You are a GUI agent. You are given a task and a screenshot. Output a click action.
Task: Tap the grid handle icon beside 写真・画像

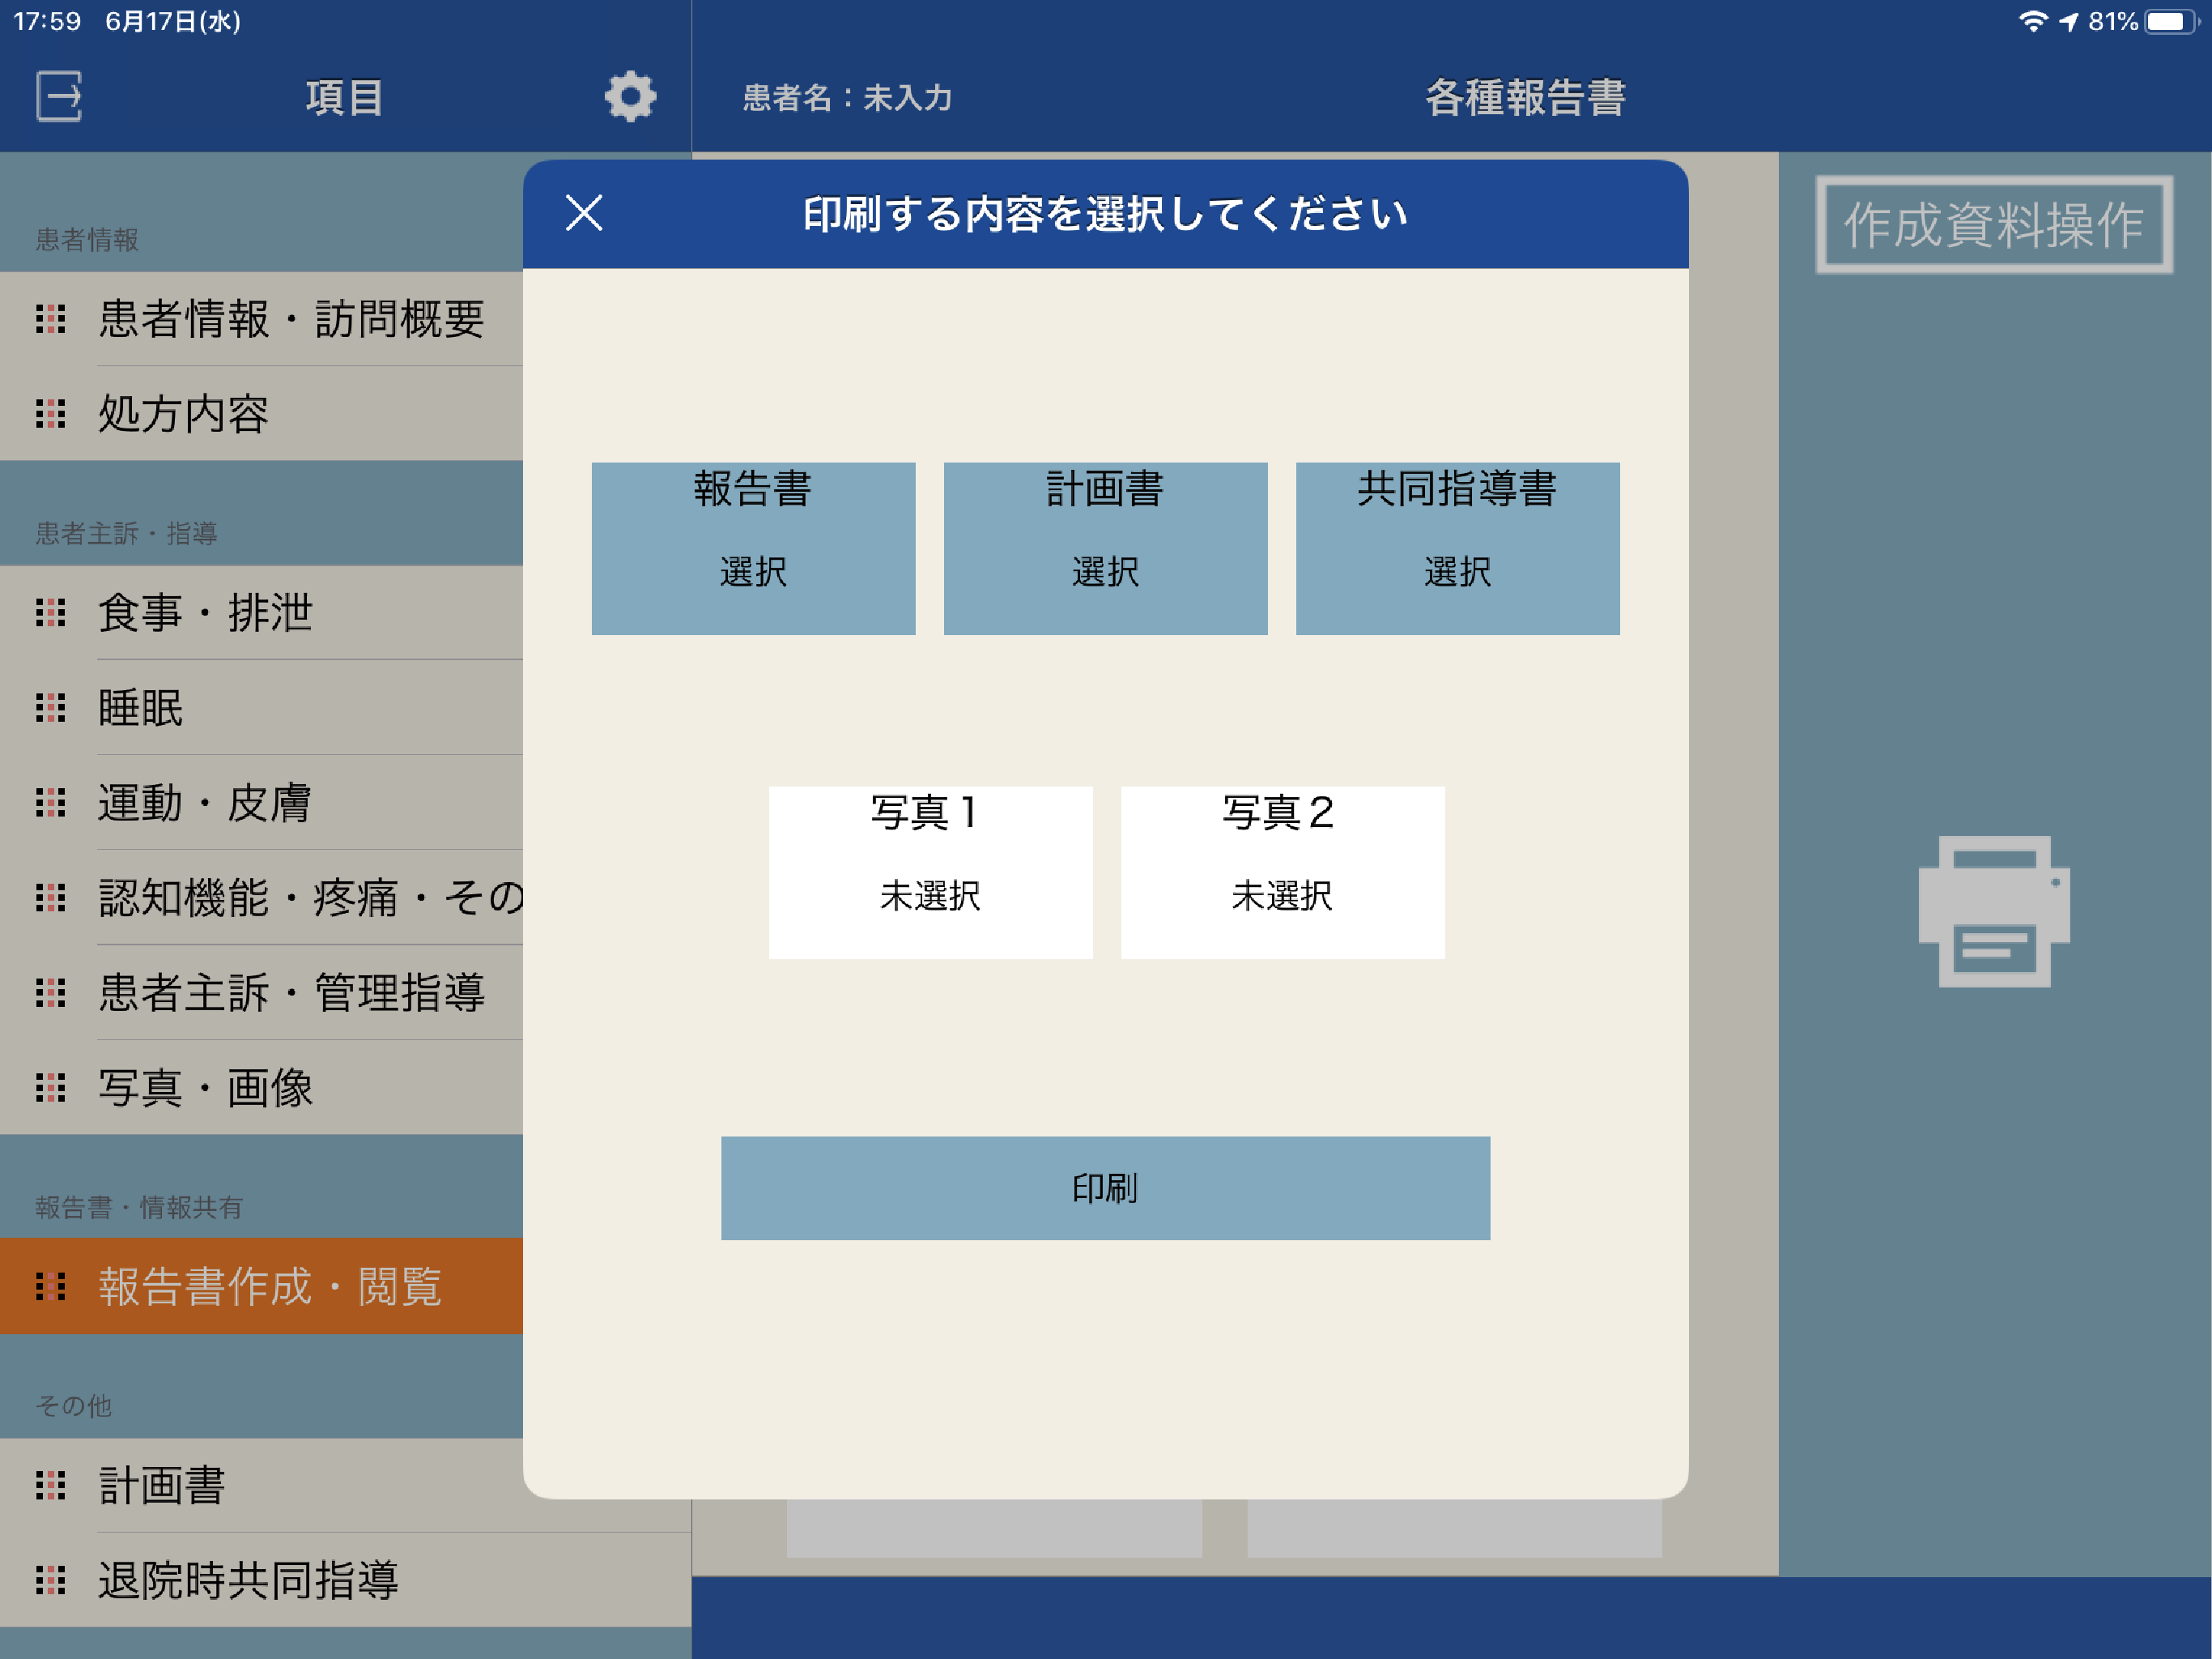click(51, 1086)
